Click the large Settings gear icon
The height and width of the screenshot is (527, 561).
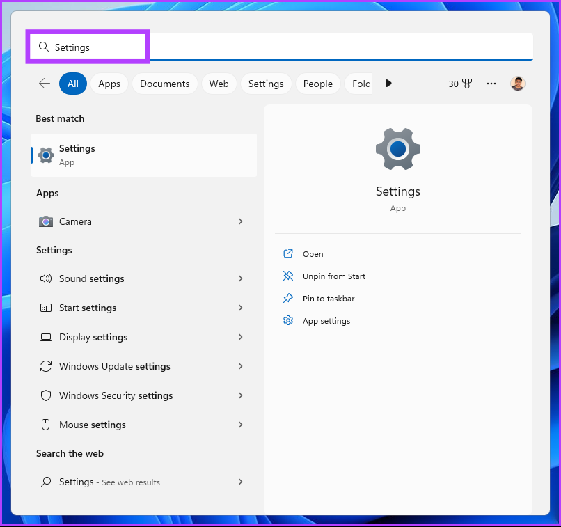(397, 150)
